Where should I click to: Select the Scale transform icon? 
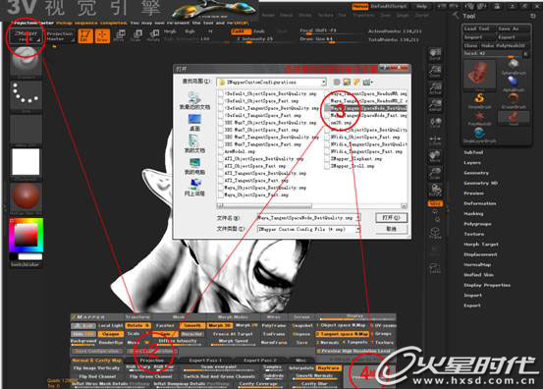(136, 35)
